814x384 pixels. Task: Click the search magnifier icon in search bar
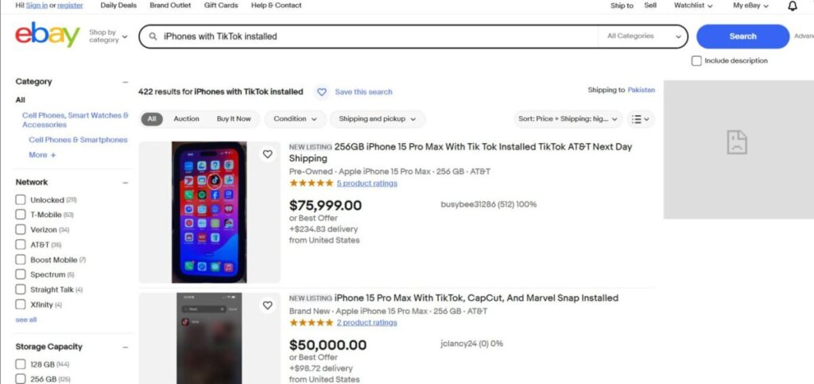coord(153,37)
